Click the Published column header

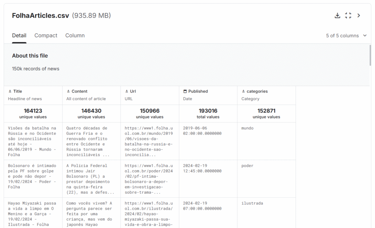pyautogui.click(x=198, y=91)
